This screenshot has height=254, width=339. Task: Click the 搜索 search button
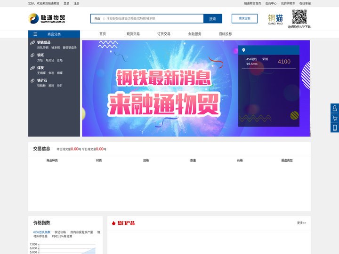212,18
